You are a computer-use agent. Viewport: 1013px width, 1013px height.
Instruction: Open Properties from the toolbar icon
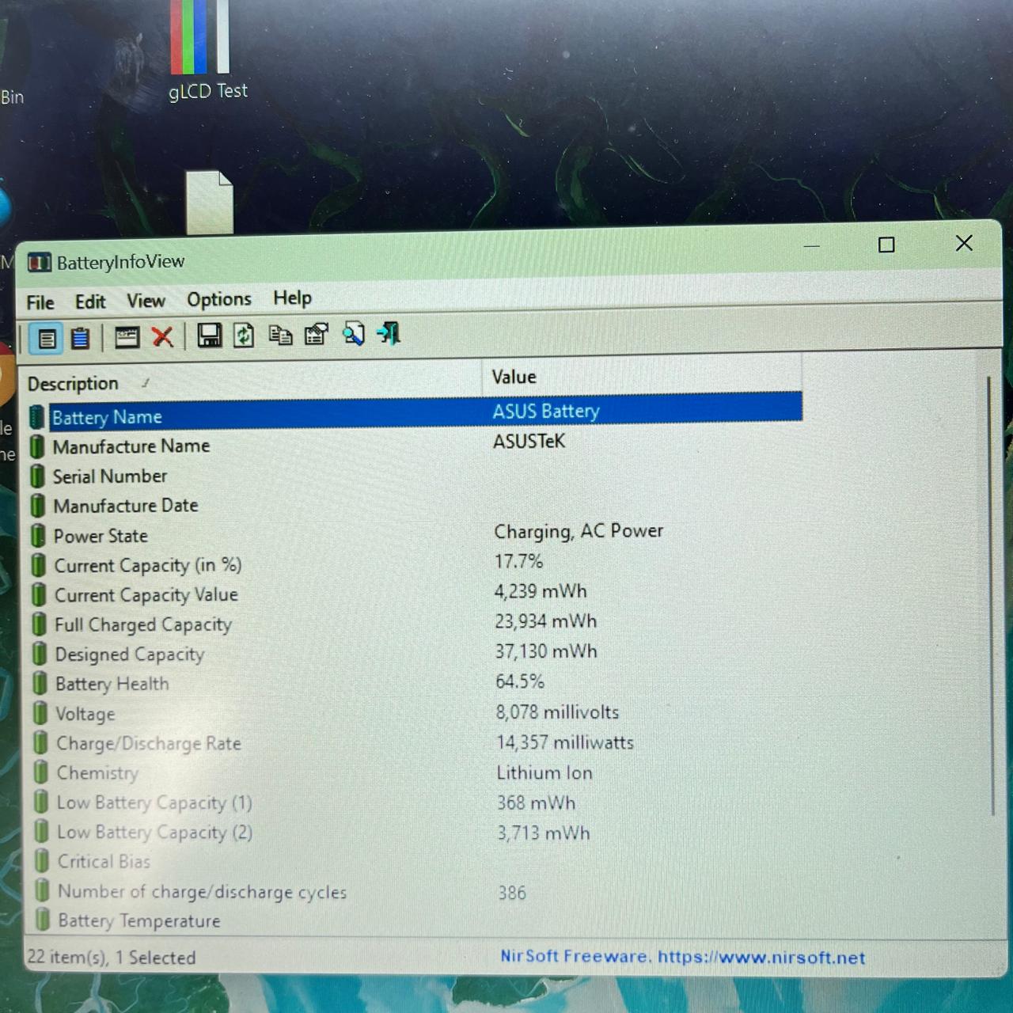click(317, 334)
